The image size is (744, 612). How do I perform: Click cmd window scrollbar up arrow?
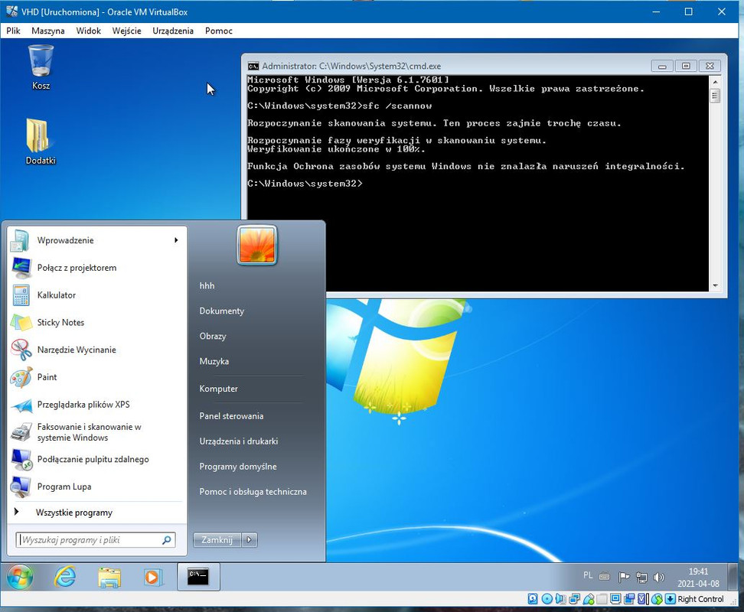715,82
